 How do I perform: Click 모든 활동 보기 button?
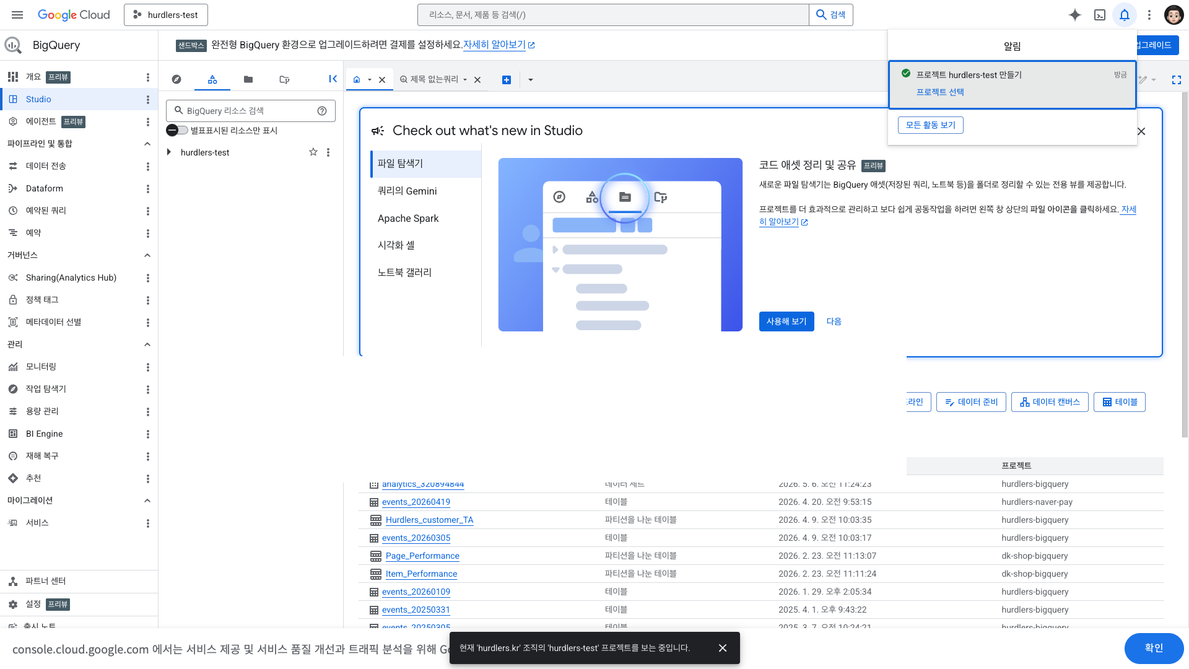click(x=931, y=125)
